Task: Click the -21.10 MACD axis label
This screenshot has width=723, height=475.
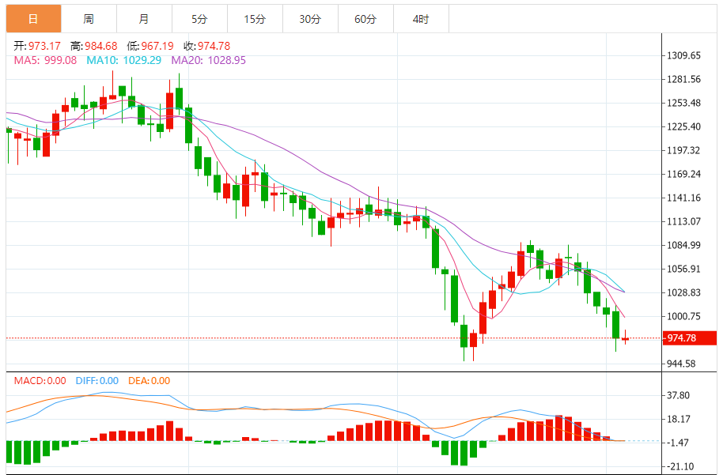Action: (x=680, y=467)
